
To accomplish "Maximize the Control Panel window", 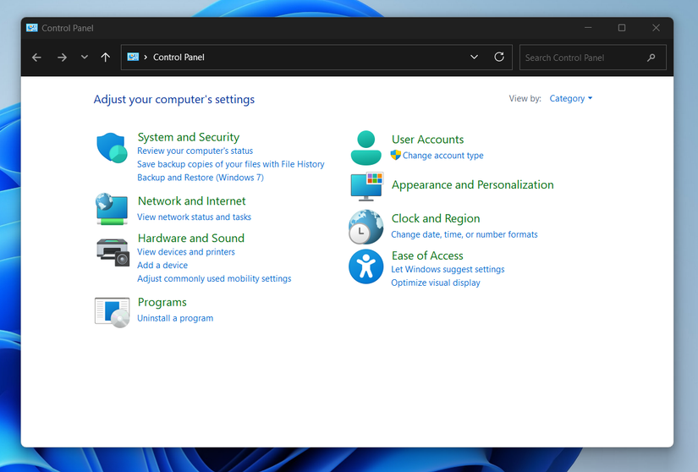I will tap(622, 28).
